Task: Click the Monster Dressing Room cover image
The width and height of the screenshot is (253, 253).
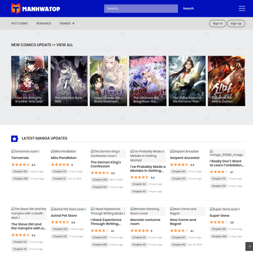Action: [148, 211]
